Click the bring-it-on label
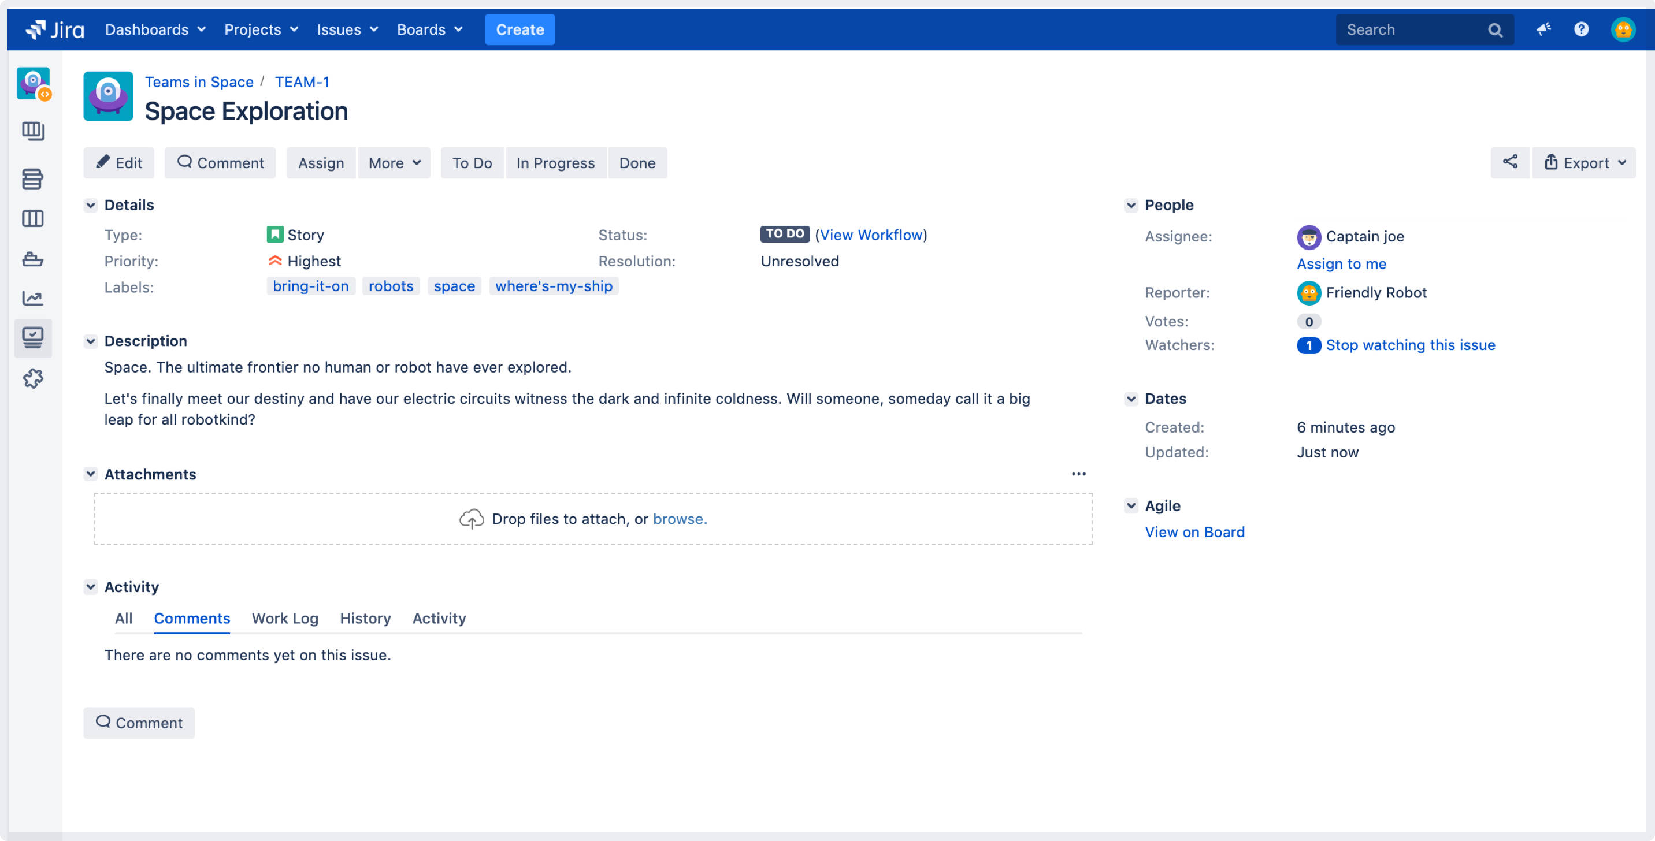 pyautogui.click(x=311, y=286)
